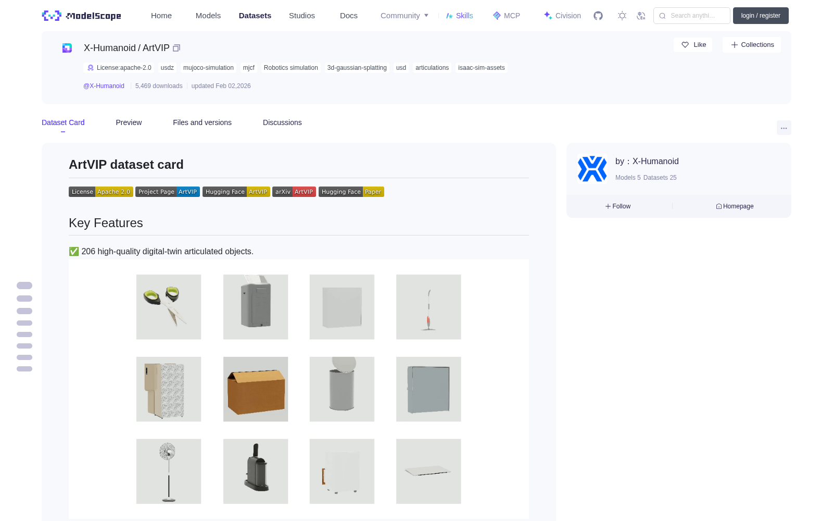Open the Civision nav item
The height and width of the screenshot is (521, 833).
(562, 16)
